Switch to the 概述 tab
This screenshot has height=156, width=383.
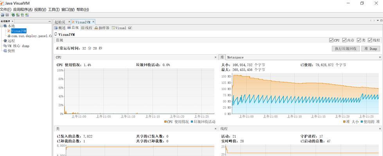60,28
